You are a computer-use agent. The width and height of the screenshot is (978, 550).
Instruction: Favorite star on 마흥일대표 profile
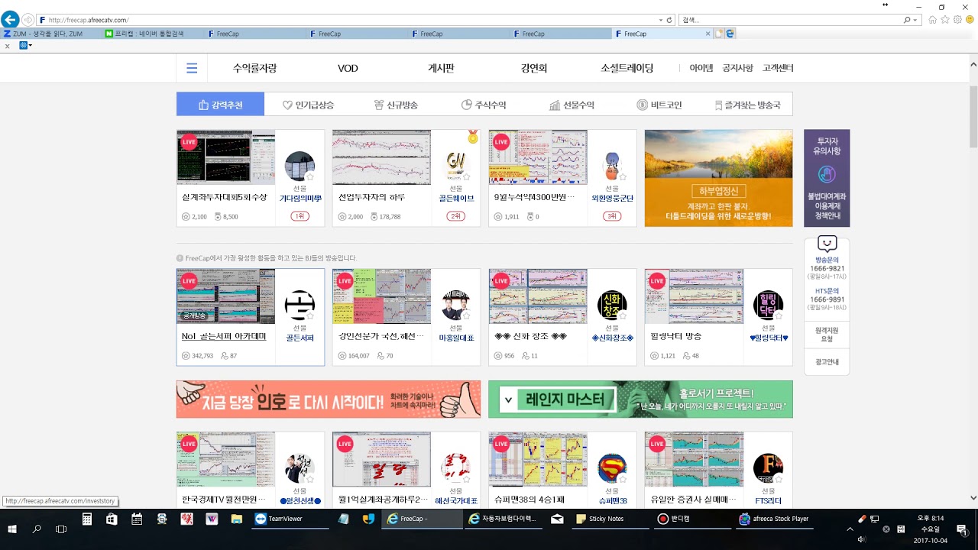pyautogui.click(x=466, y=315)
